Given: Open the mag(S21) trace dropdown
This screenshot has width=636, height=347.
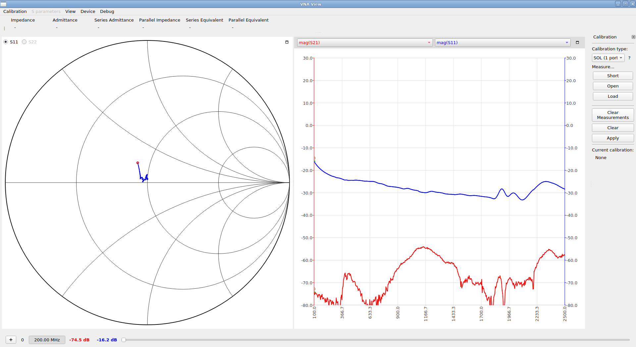Looking at the screenshot, I should pyautogui.click(x=365, y=42).
